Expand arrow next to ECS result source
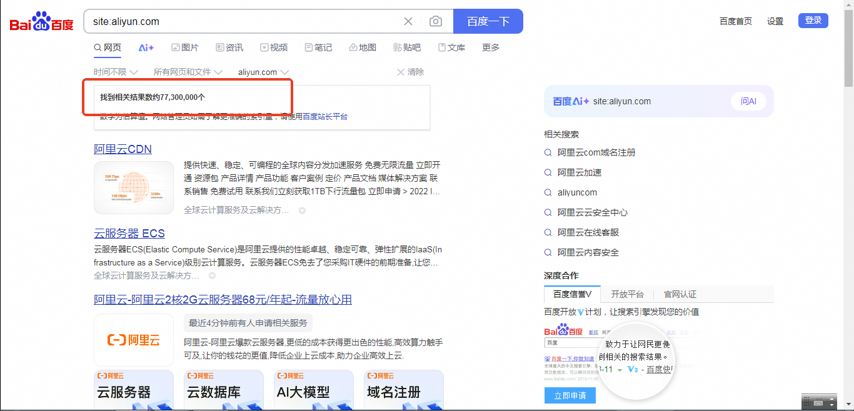854x411 pixels. (212, 275)
